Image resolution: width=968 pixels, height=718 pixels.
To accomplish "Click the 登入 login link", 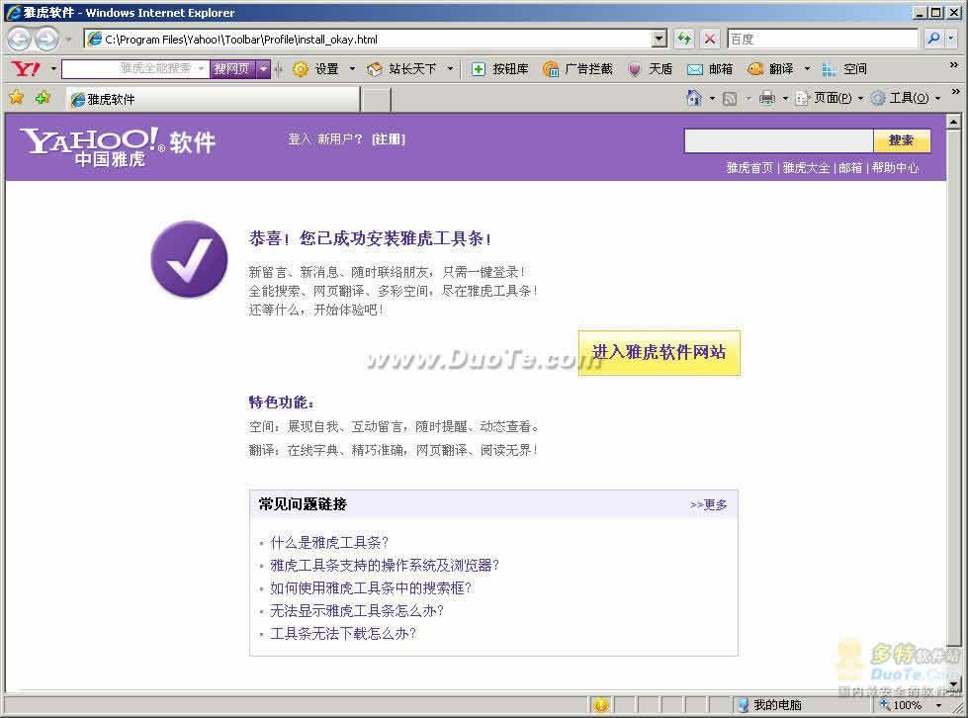I will tap(299, 139).
